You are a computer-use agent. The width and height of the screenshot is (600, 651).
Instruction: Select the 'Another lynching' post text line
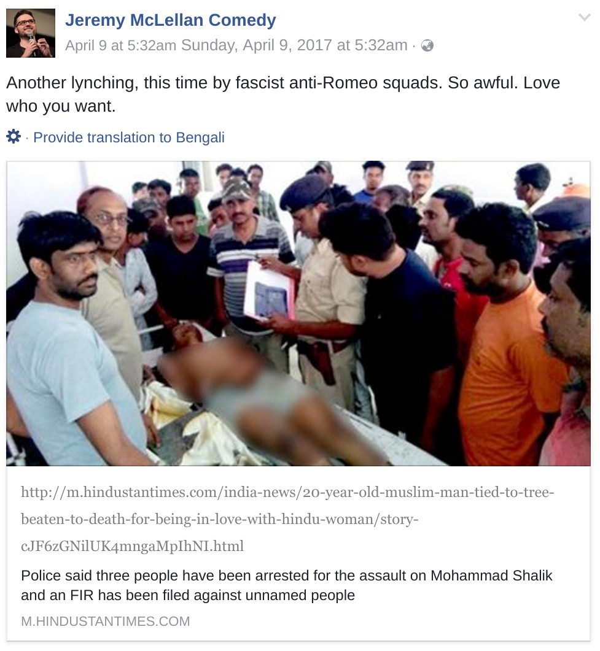[x=283, y=83]
